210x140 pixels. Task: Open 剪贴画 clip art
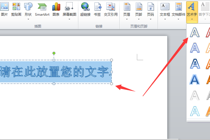(16, 6)
